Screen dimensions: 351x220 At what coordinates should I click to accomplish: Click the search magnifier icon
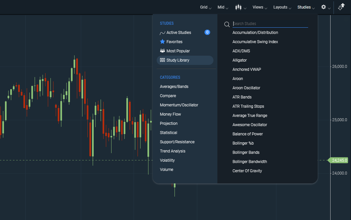227,24
